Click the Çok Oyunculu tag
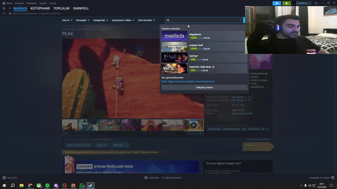 pyautogui.click(x=214, y=129)
